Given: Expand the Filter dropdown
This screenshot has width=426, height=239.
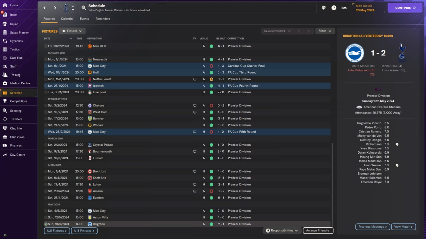Looking at the screenshot, I should [325, 31].
